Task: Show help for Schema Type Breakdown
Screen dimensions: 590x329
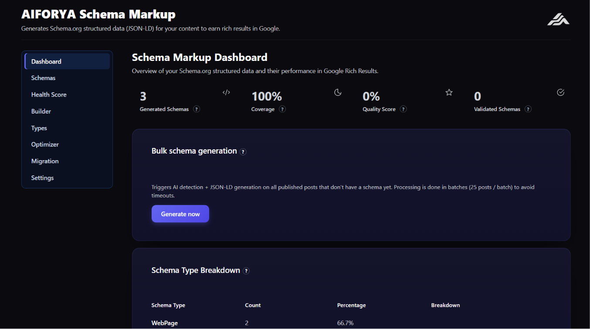Action: (x=246, y=271)
